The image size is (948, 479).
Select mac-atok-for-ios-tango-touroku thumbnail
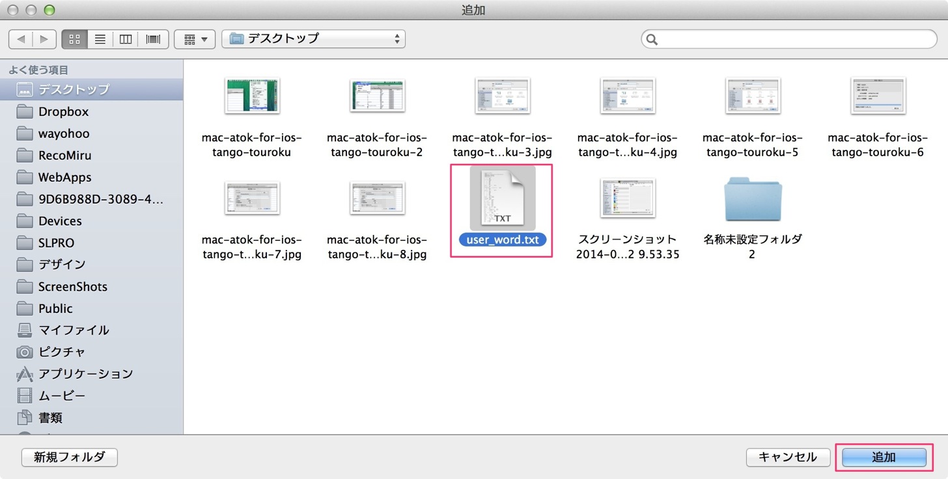click(x=252, y=96)
